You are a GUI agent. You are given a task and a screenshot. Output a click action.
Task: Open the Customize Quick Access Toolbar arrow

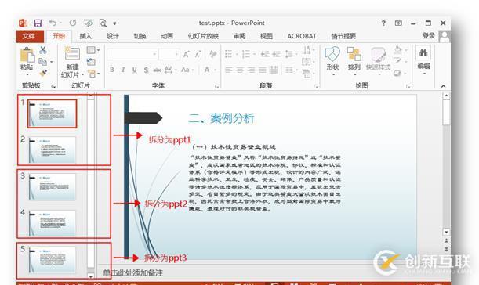114,23
